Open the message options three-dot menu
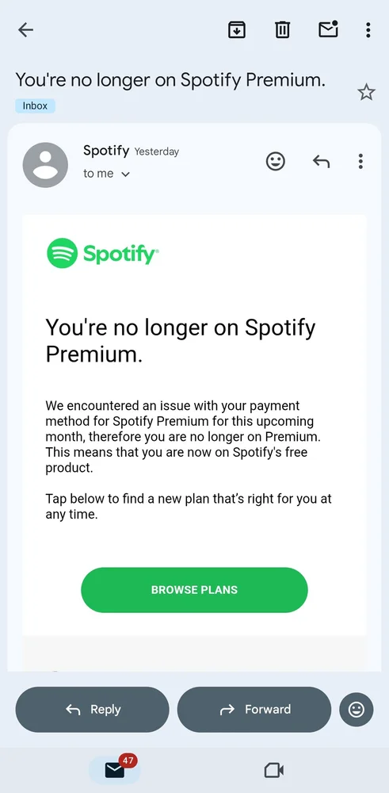The width and height of the screenshot is (389, 793). click(360, 161)
